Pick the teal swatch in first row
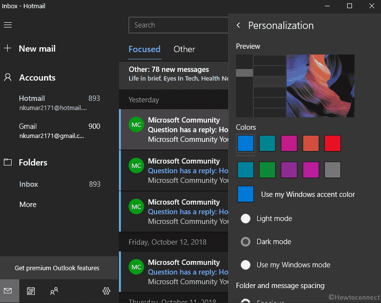Image resolution: width=381 pixels, height=303 pixels. coord(267,143)
